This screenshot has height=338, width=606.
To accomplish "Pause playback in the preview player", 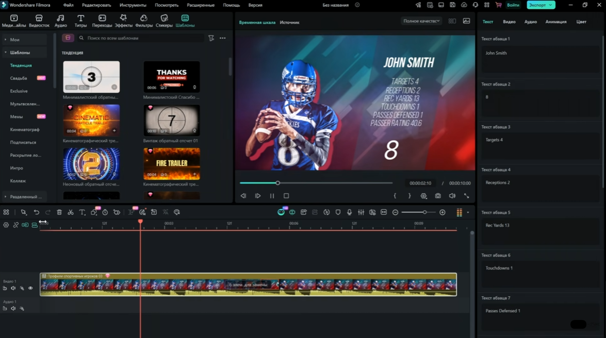I will click(272, 196).
